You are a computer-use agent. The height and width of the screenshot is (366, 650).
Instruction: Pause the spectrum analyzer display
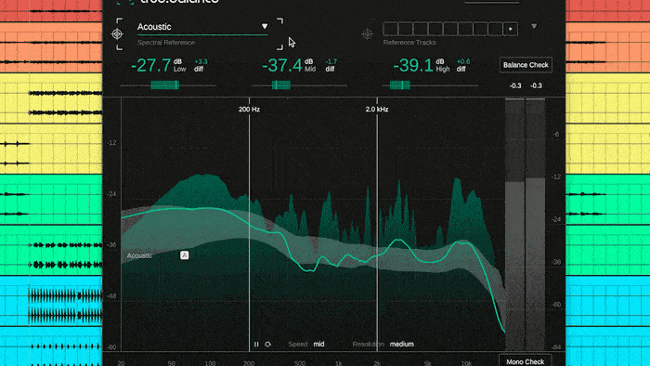[256, 344]
